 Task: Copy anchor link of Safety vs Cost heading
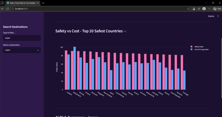point(125,31)
